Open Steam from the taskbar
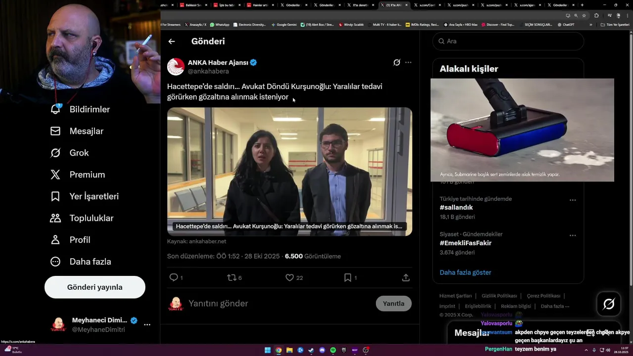The image size is (633, 356). coord(311,350)
